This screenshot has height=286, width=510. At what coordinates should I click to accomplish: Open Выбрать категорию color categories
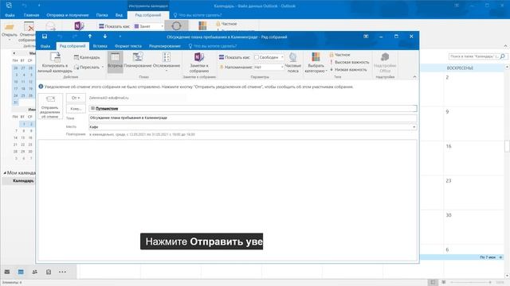(x=316, y=63)
